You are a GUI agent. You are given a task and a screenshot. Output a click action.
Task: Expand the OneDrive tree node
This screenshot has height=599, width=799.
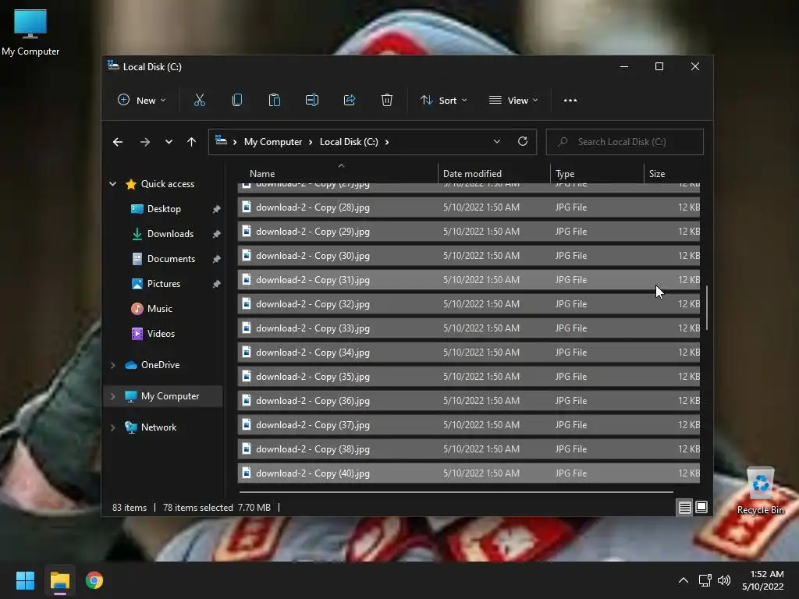(112, 365)
